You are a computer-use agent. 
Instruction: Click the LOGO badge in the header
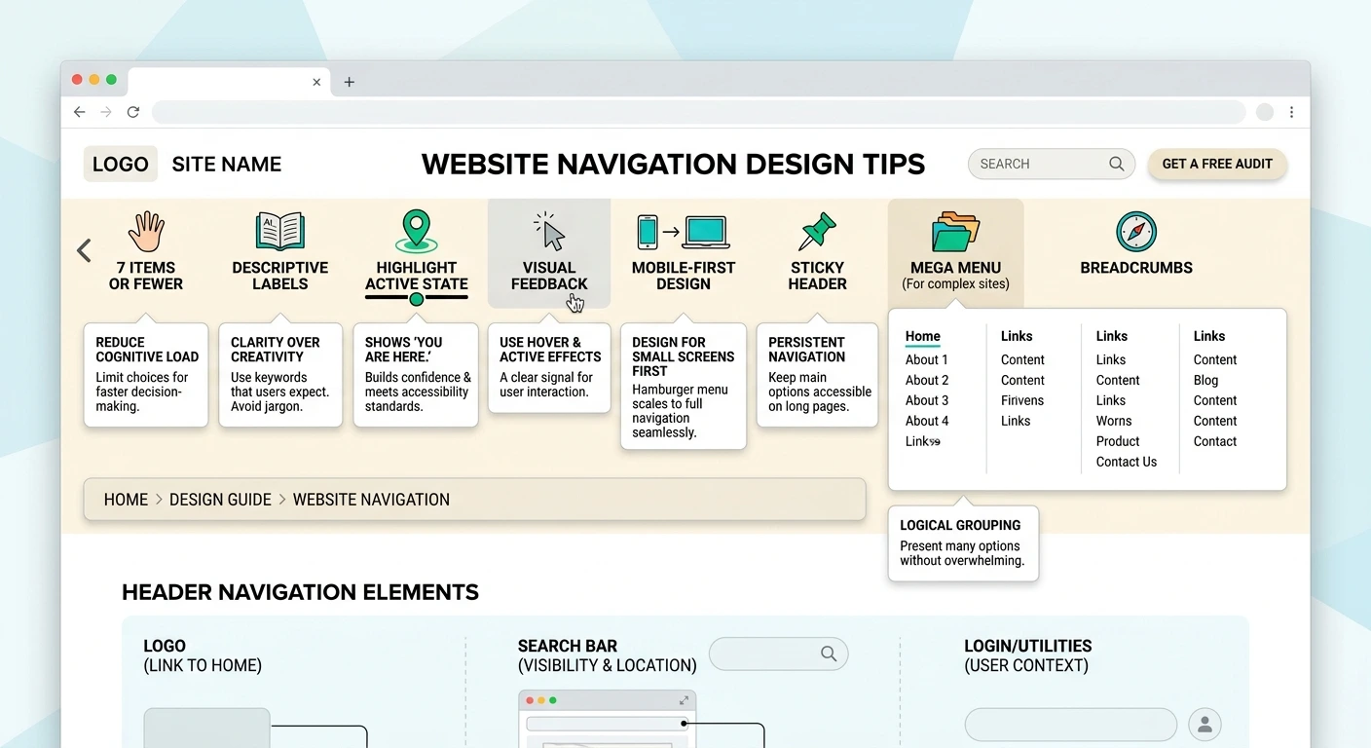(x=121, y=165)
